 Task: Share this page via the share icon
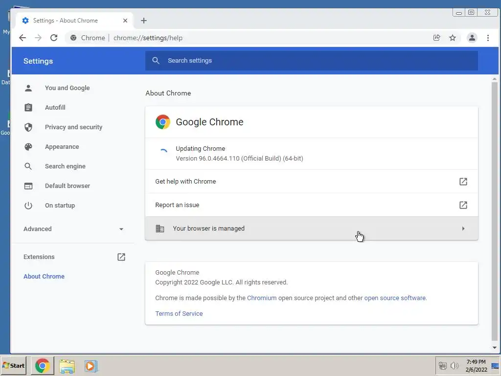(437, 38)
